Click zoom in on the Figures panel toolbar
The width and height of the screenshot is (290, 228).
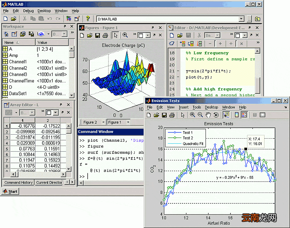point(125,35)
